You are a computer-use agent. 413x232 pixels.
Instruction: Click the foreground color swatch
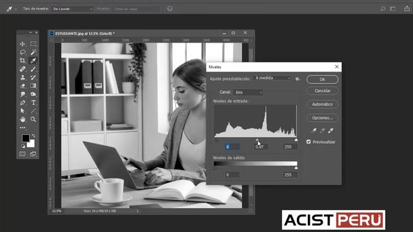point(26,138)
